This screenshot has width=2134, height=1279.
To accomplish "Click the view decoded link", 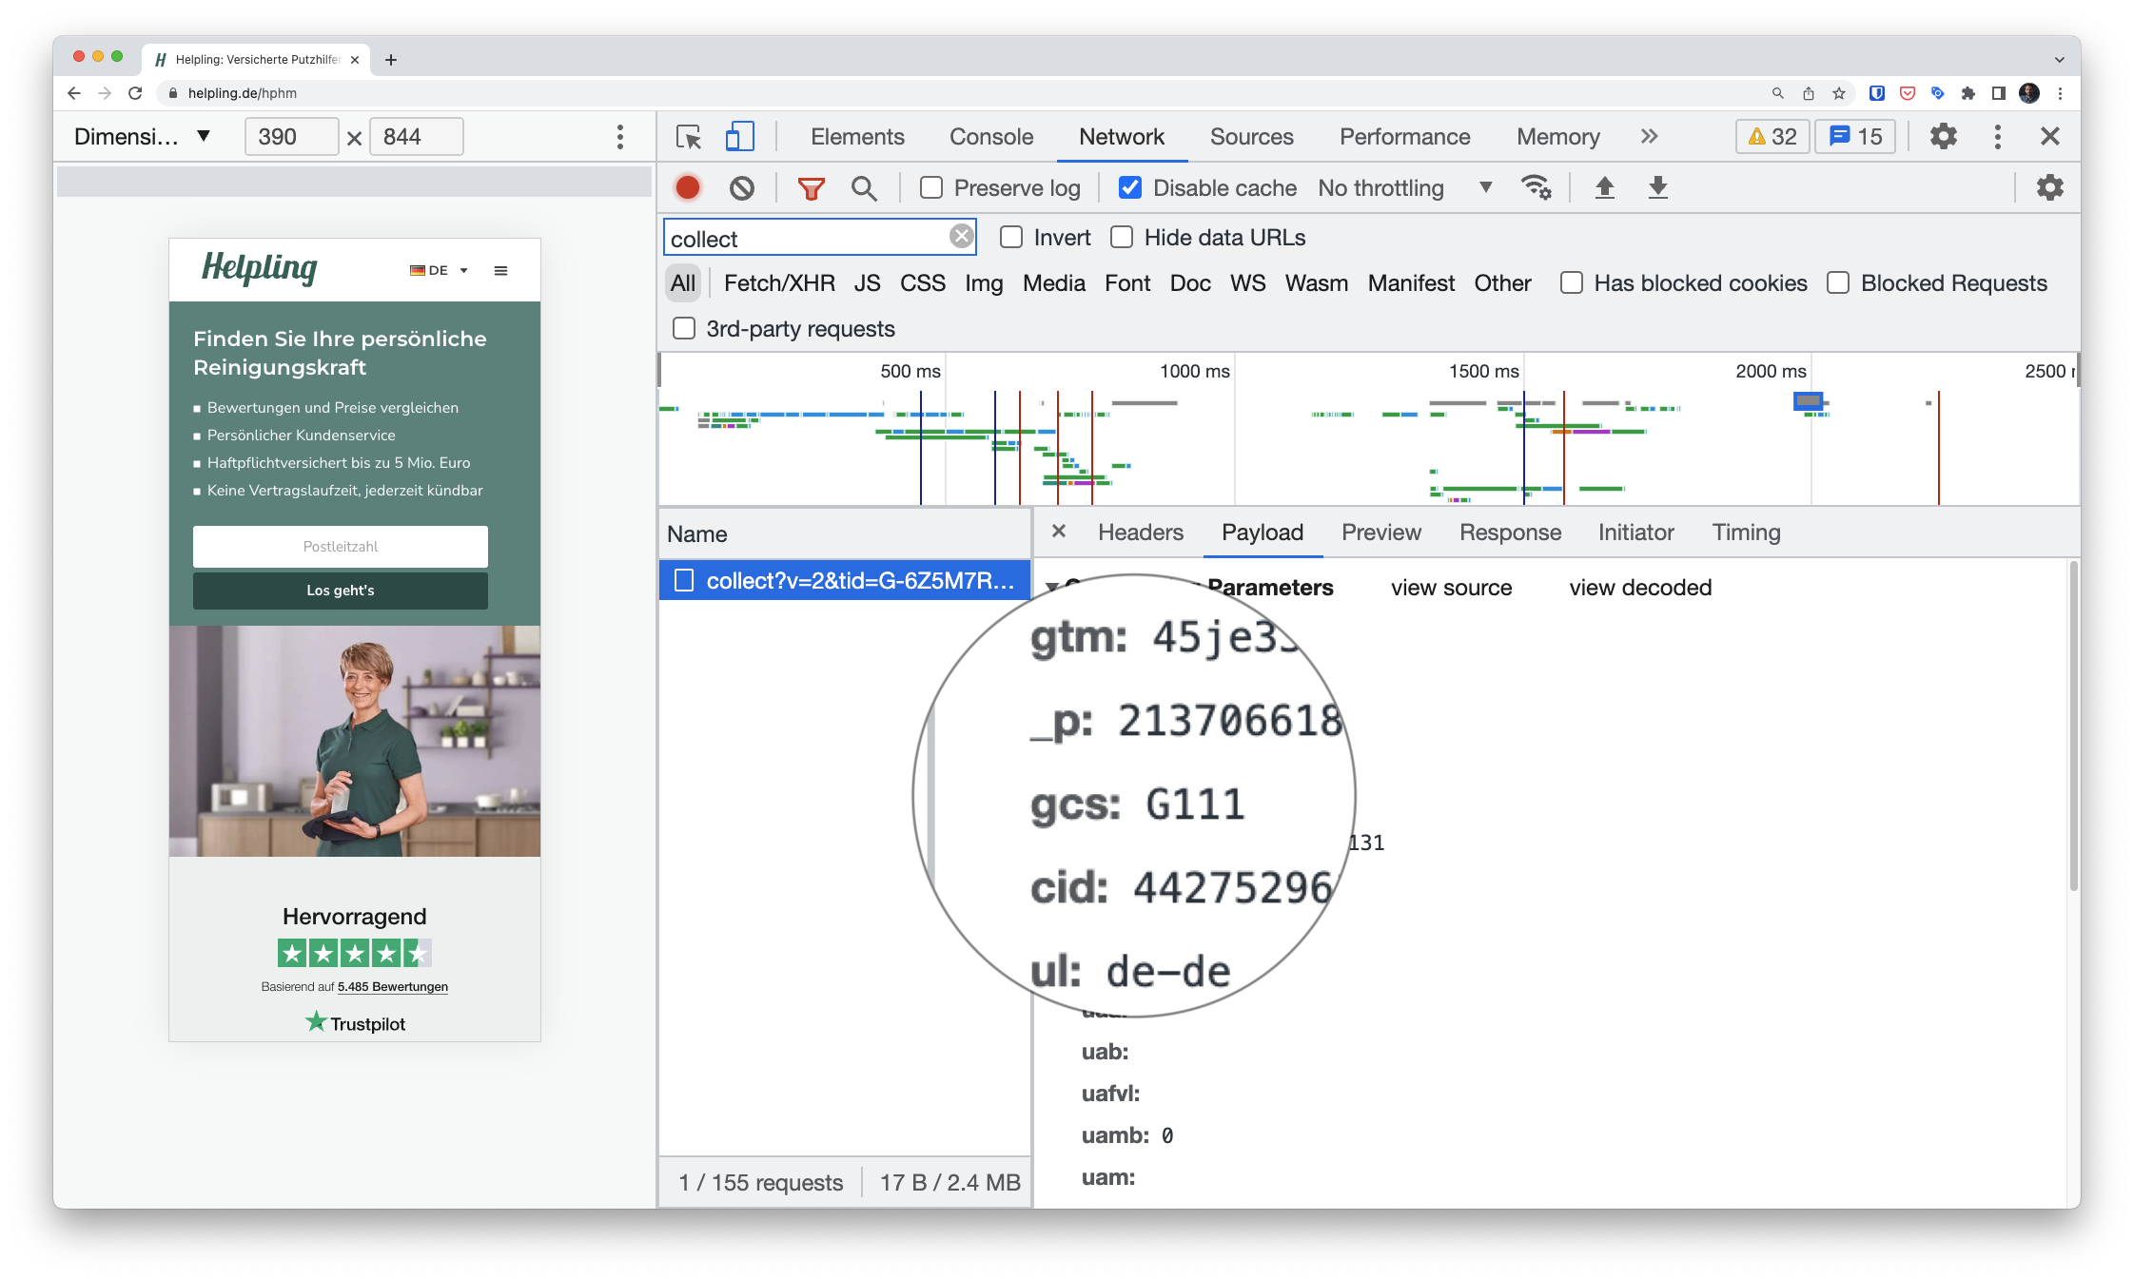I will (1639, 588).
